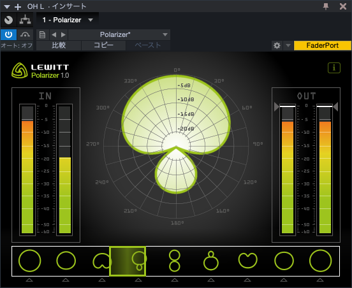Select the heart-shaped reversed cardioid pattern
This screenshot has height=288, width=352.
click(247, 260)
